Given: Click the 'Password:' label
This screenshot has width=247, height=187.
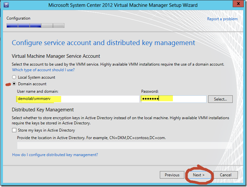Looking at the screenshot, I should (150, 92).
